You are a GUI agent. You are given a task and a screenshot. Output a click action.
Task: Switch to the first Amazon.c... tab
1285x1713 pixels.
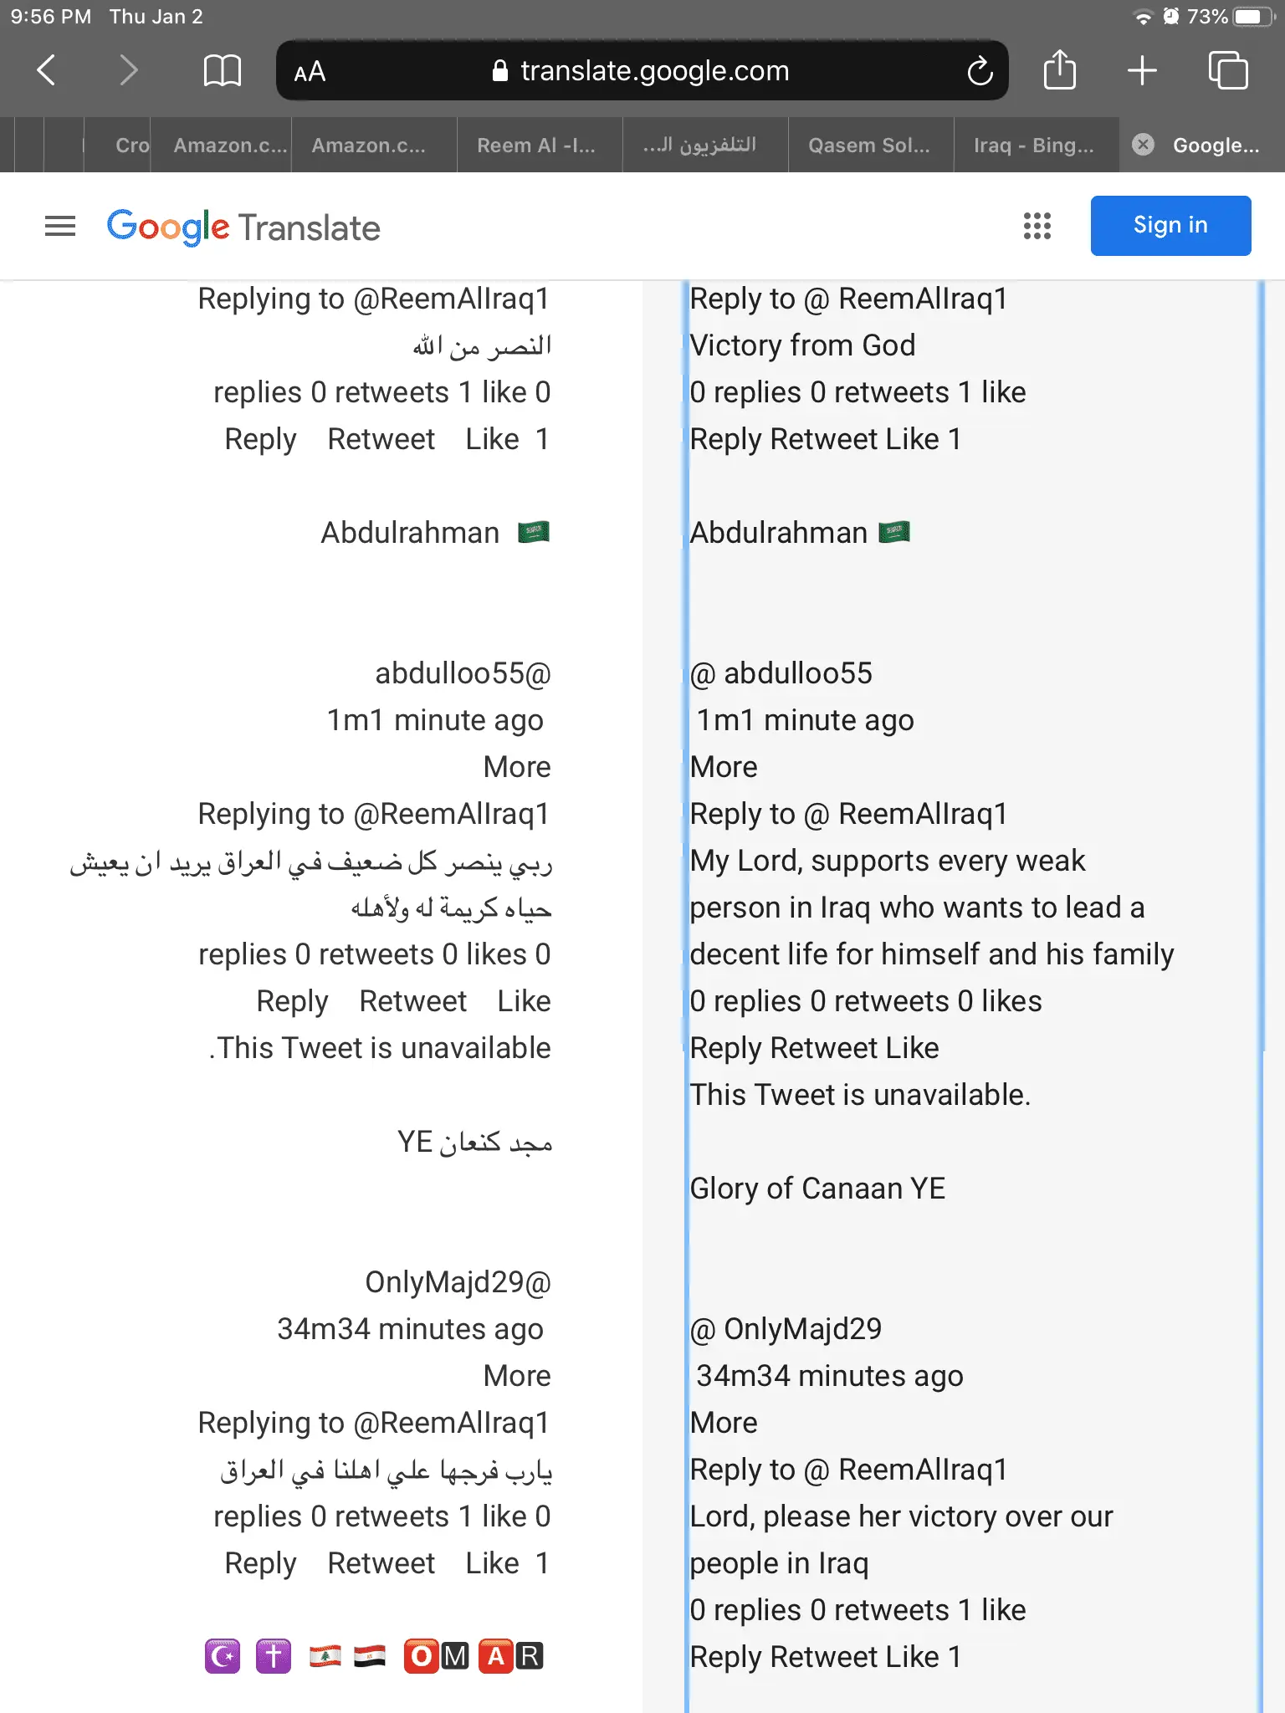(229, 146)
